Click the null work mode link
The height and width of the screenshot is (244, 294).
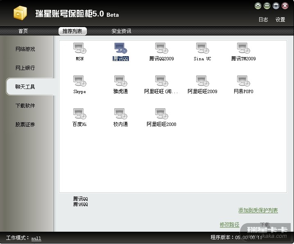(36, 238)
